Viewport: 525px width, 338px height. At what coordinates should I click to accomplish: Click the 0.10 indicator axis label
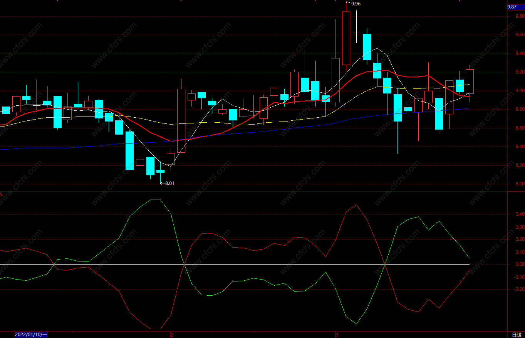[x=520, y=252]
